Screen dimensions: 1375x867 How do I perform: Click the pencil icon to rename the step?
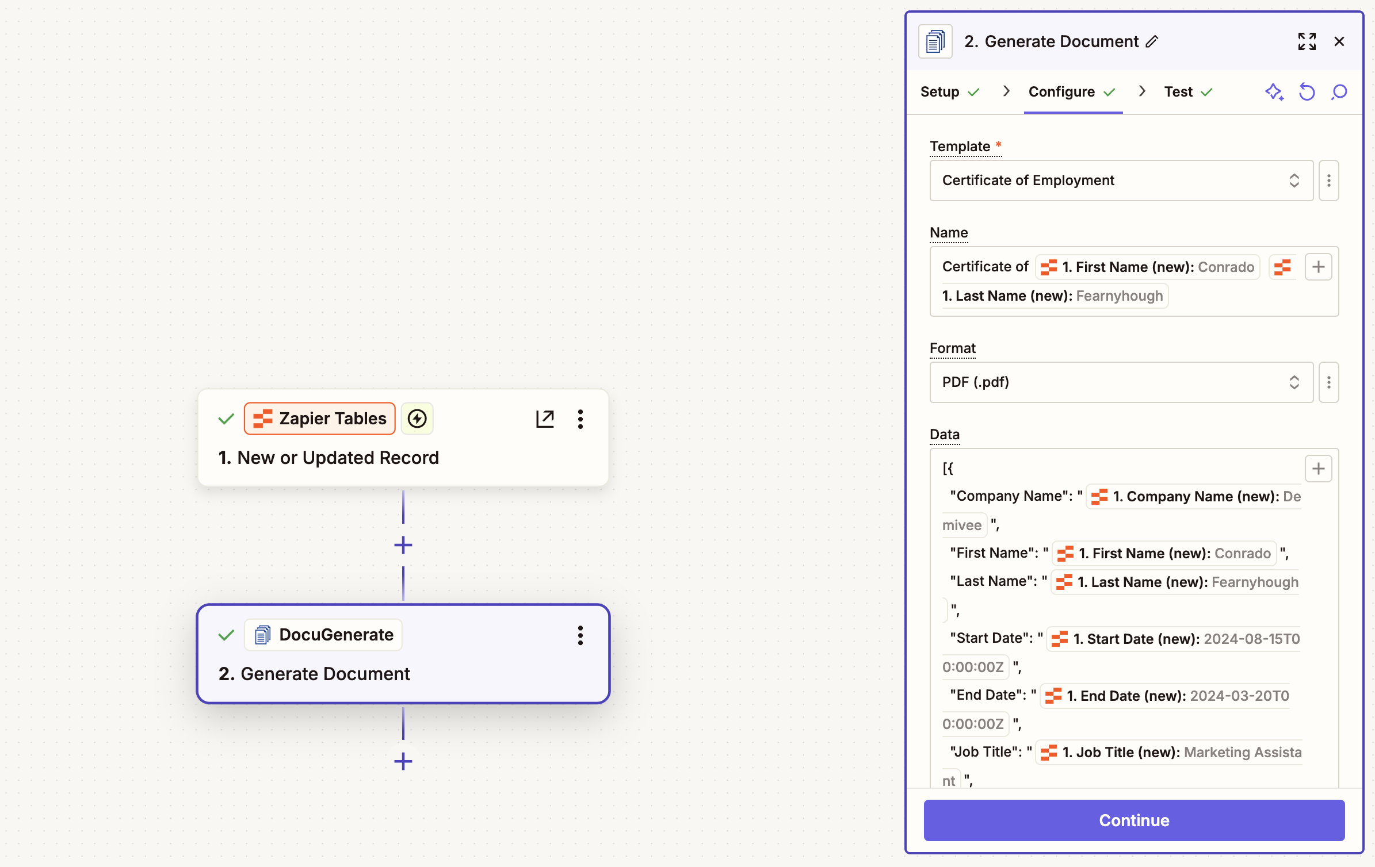coord(1152,41)
